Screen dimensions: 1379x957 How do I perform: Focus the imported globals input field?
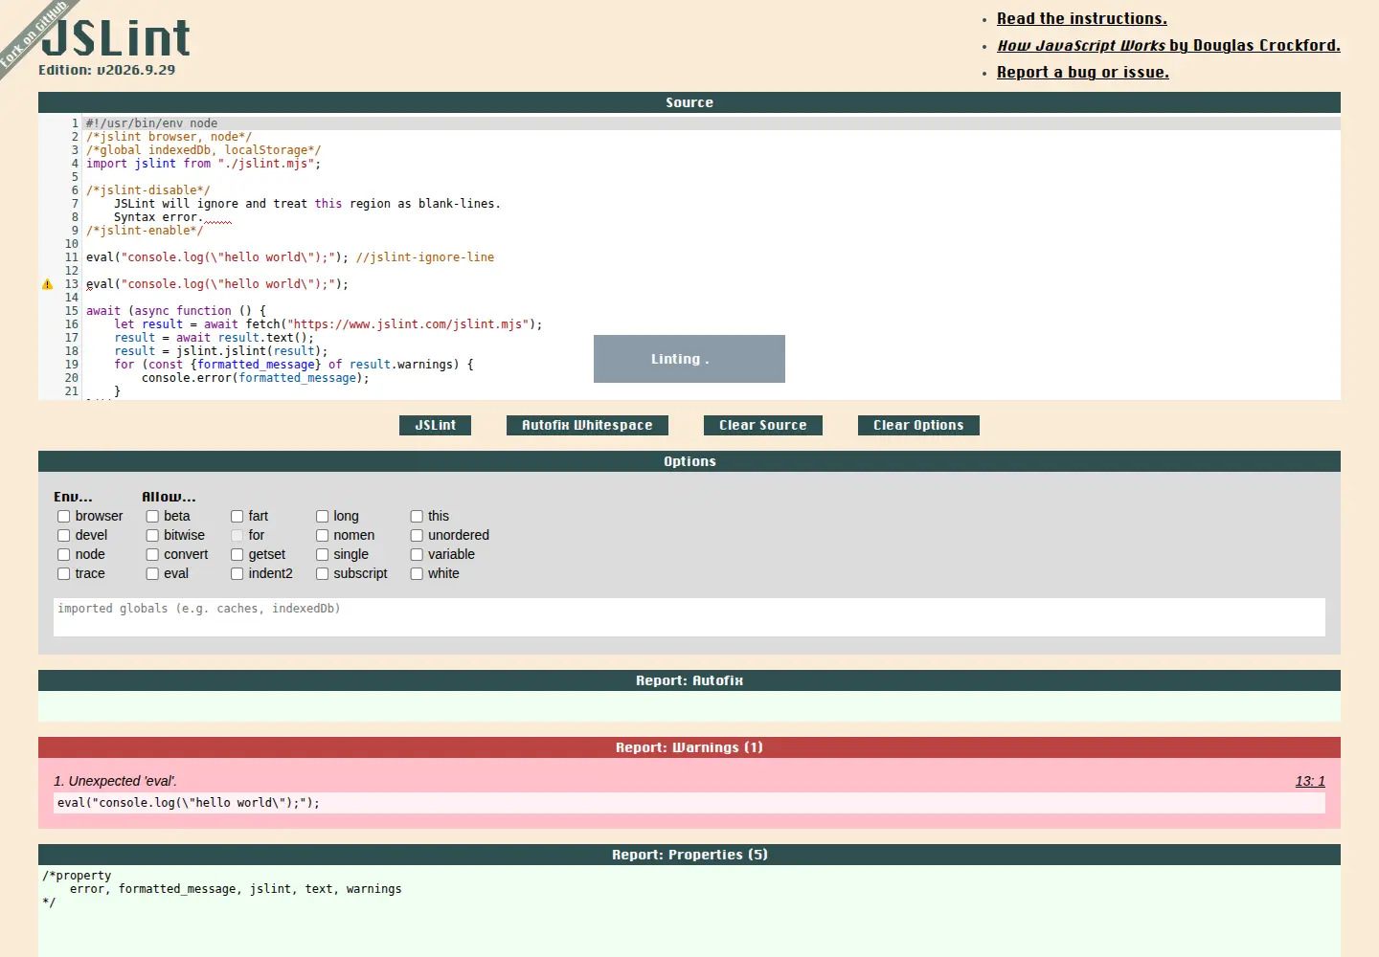coord(689,617)
